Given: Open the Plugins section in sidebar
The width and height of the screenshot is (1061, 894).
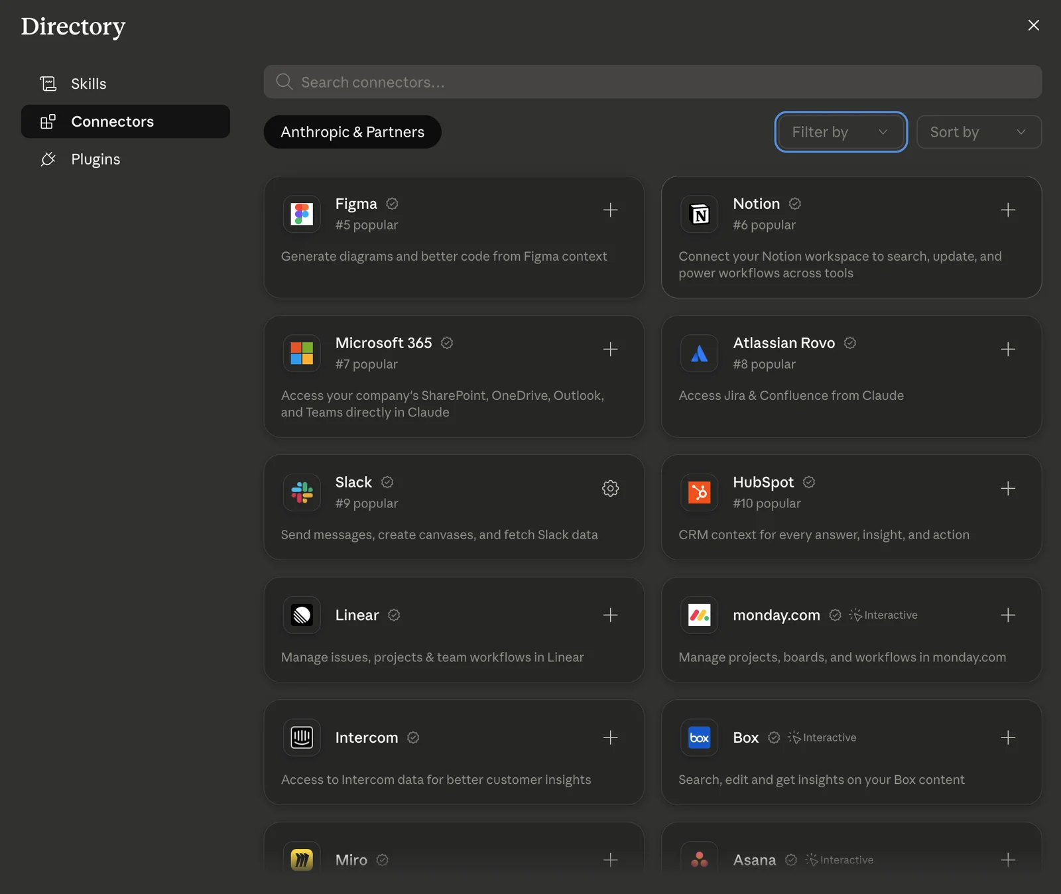Looking at the screenshot, I should click(125, 159).
